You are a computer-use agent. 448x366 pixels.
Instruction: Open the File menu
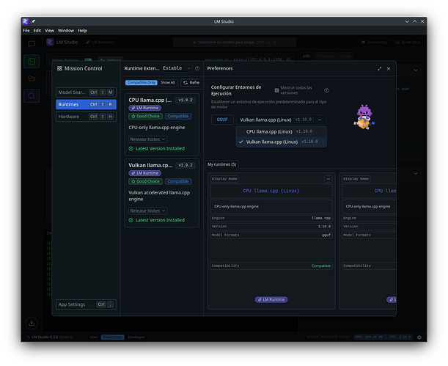(x=26, y=31)
